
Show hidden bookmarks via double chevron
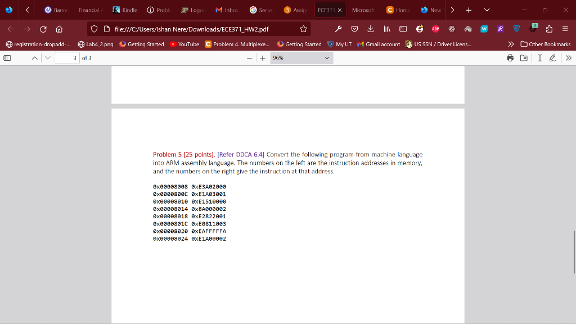pyautogui.click(x=511, y=43)
